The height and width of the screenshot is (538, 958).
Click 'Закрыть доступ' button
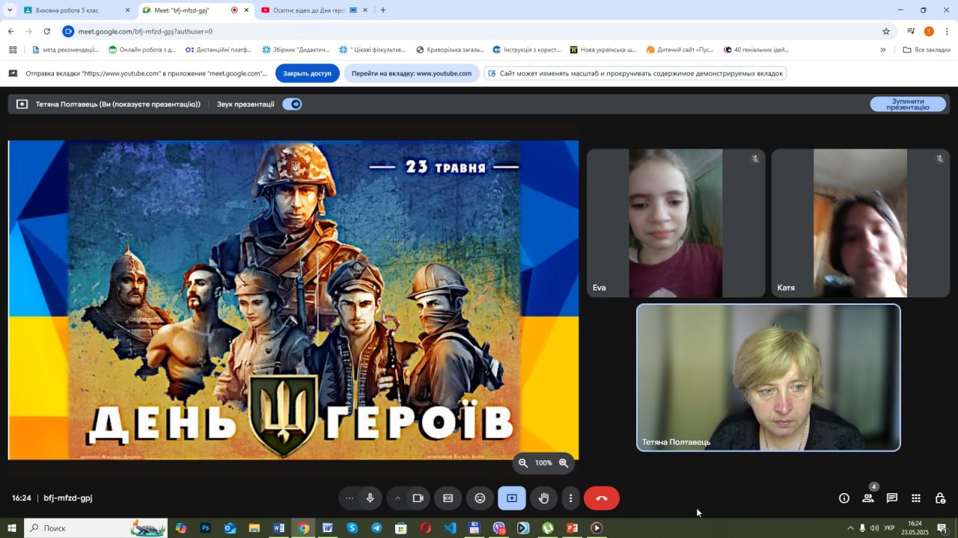coord(307,73)
